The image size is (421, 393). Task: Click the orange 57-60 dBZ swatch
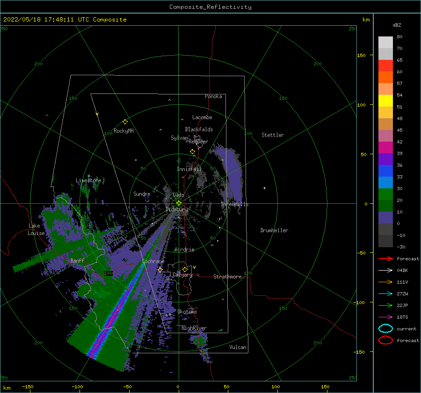coord(385,78)
